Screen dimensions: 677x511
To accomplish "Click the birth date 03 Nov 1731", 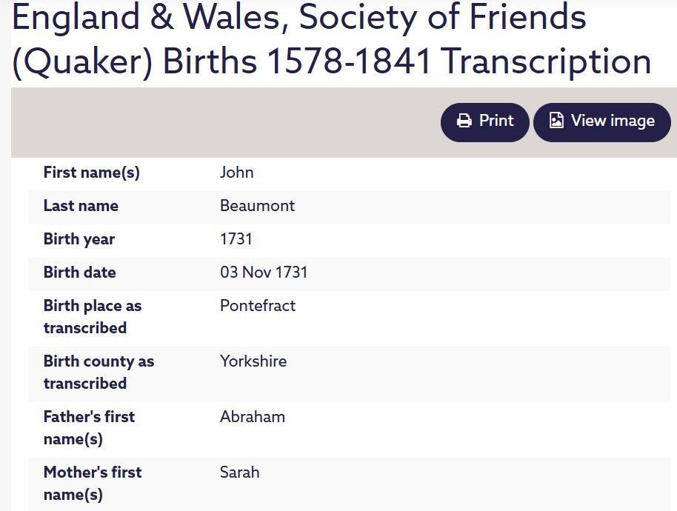I will [264, 273].
